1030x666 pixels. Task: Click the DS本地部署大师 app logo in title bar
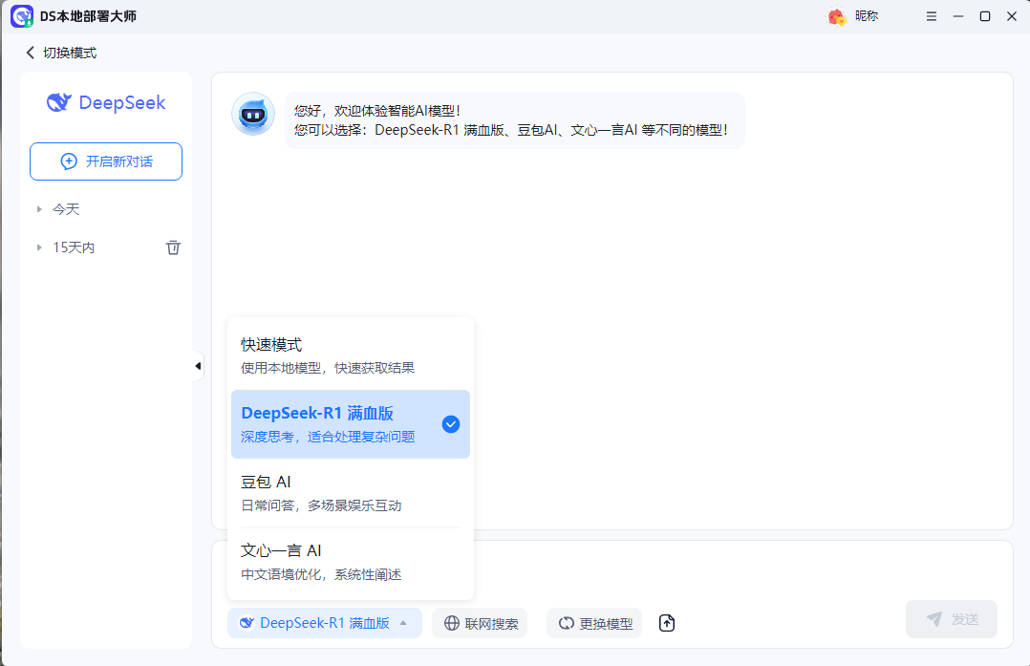point(21,16)
